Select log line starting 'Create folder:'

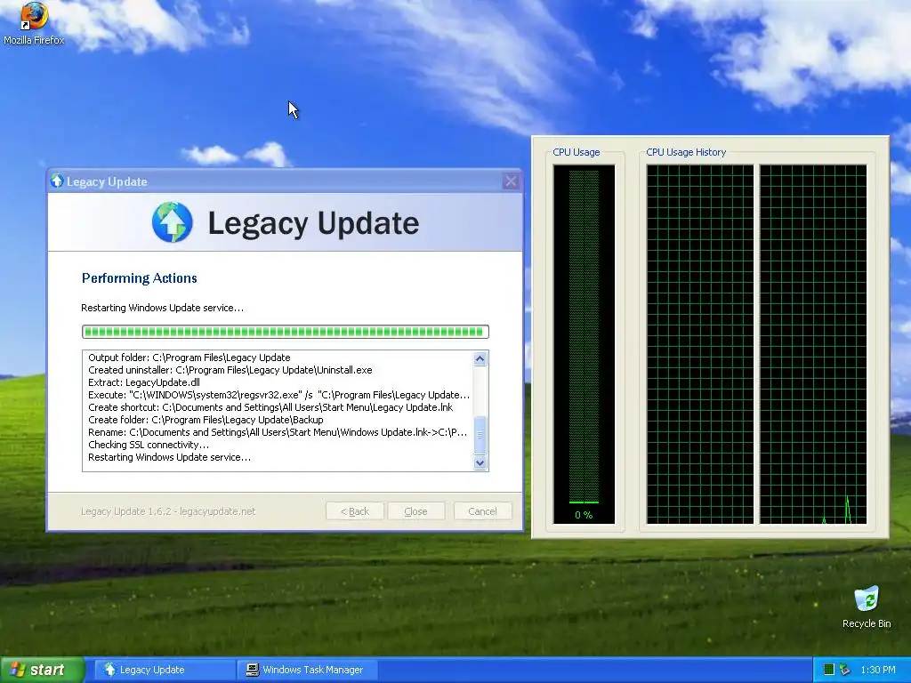[x=206, y=420]
